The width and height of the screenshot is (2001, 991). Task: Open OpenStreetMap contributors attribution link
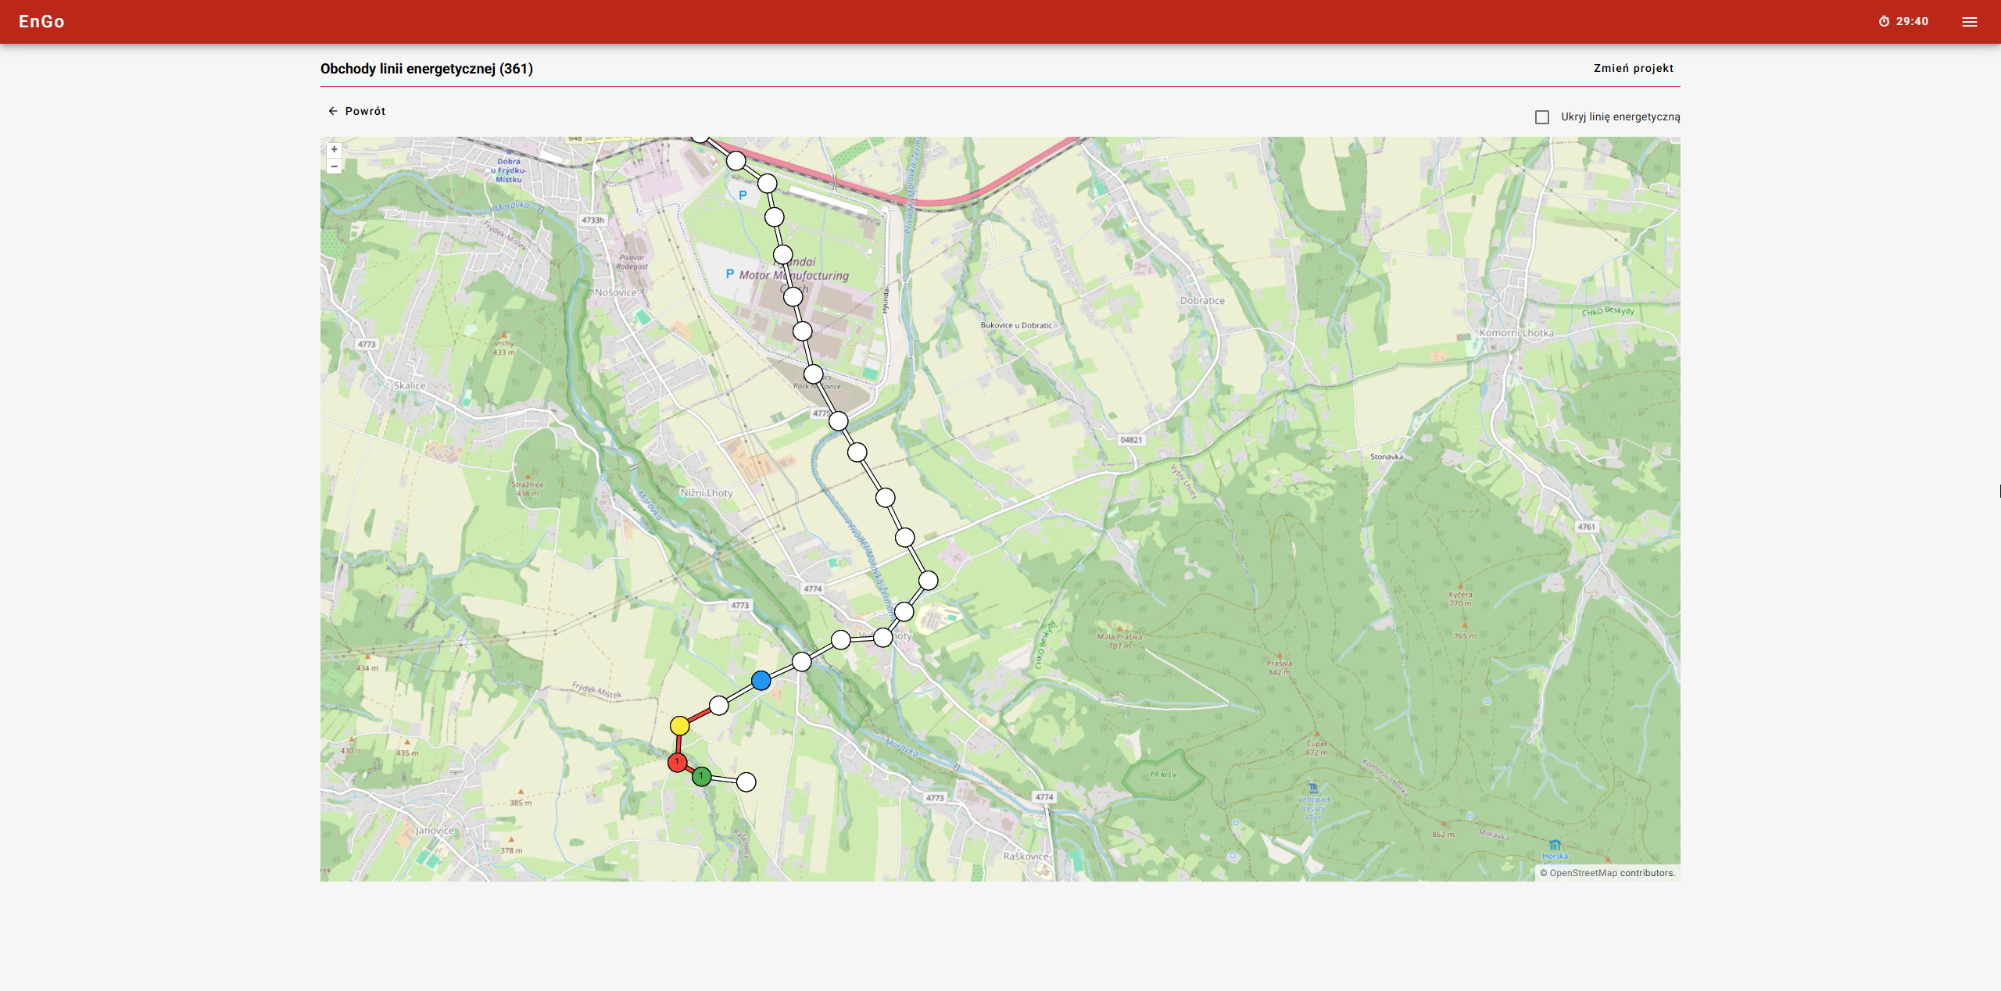(x=1583, y=873)
